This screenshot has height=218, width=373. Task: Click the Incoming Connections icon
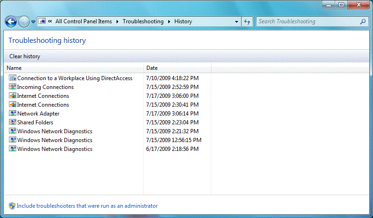[x=13, y=87]
